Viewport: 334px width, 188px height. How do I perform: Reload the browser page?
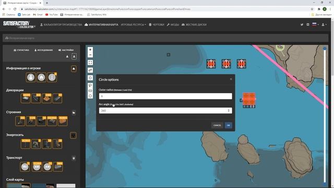pos(15,9)
